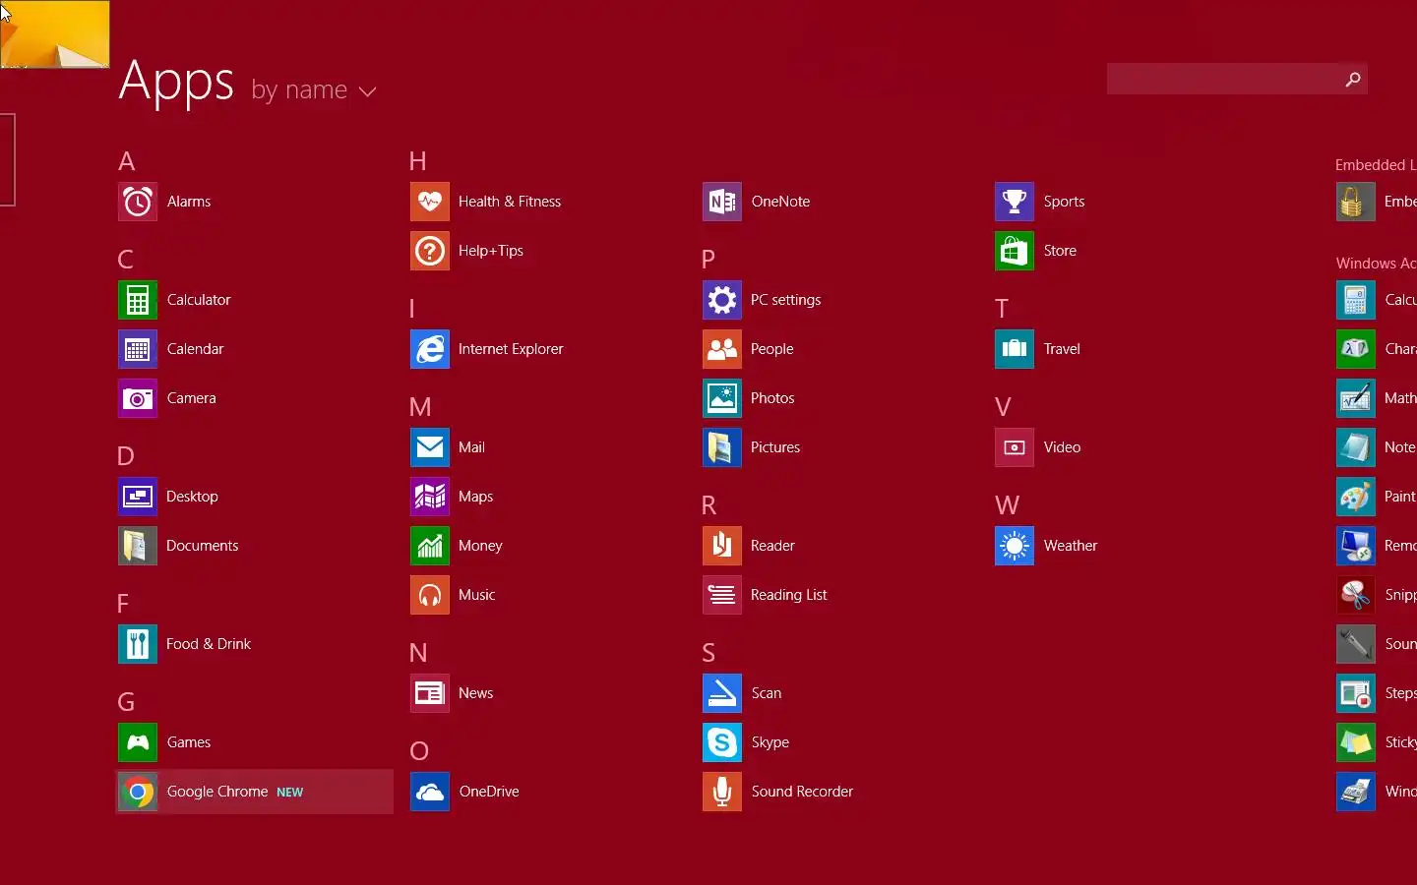Open the Video app icon
This screenshot has width=1417, height=885.
1015,447
